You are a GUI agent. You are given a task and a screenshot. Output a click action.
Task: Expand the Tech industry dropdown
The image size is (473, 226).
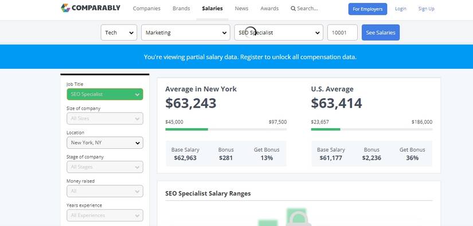coord(119,33)
